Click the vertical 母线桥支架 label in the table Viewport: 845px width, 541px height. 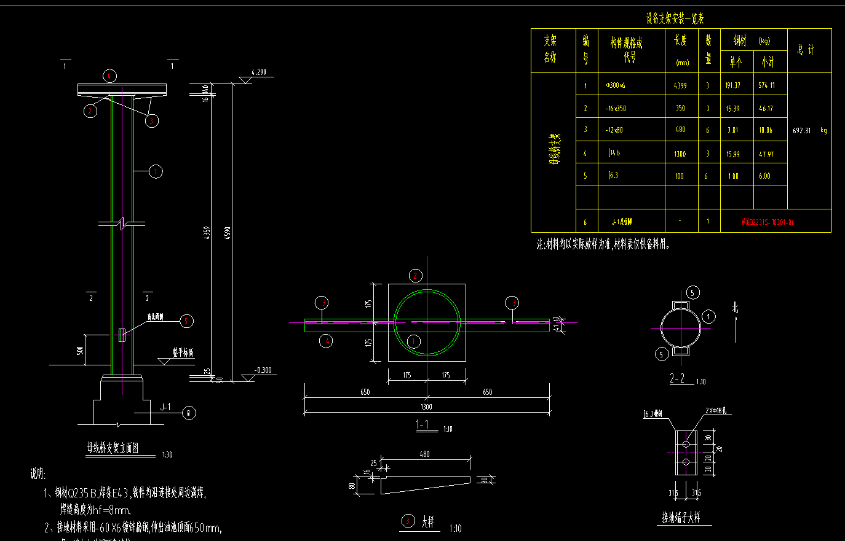tap(553, 149)
